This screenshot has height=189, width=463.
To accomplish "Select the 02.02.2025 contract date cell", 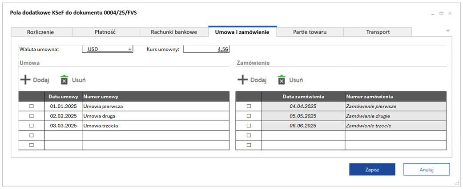I will coord(63,116).
